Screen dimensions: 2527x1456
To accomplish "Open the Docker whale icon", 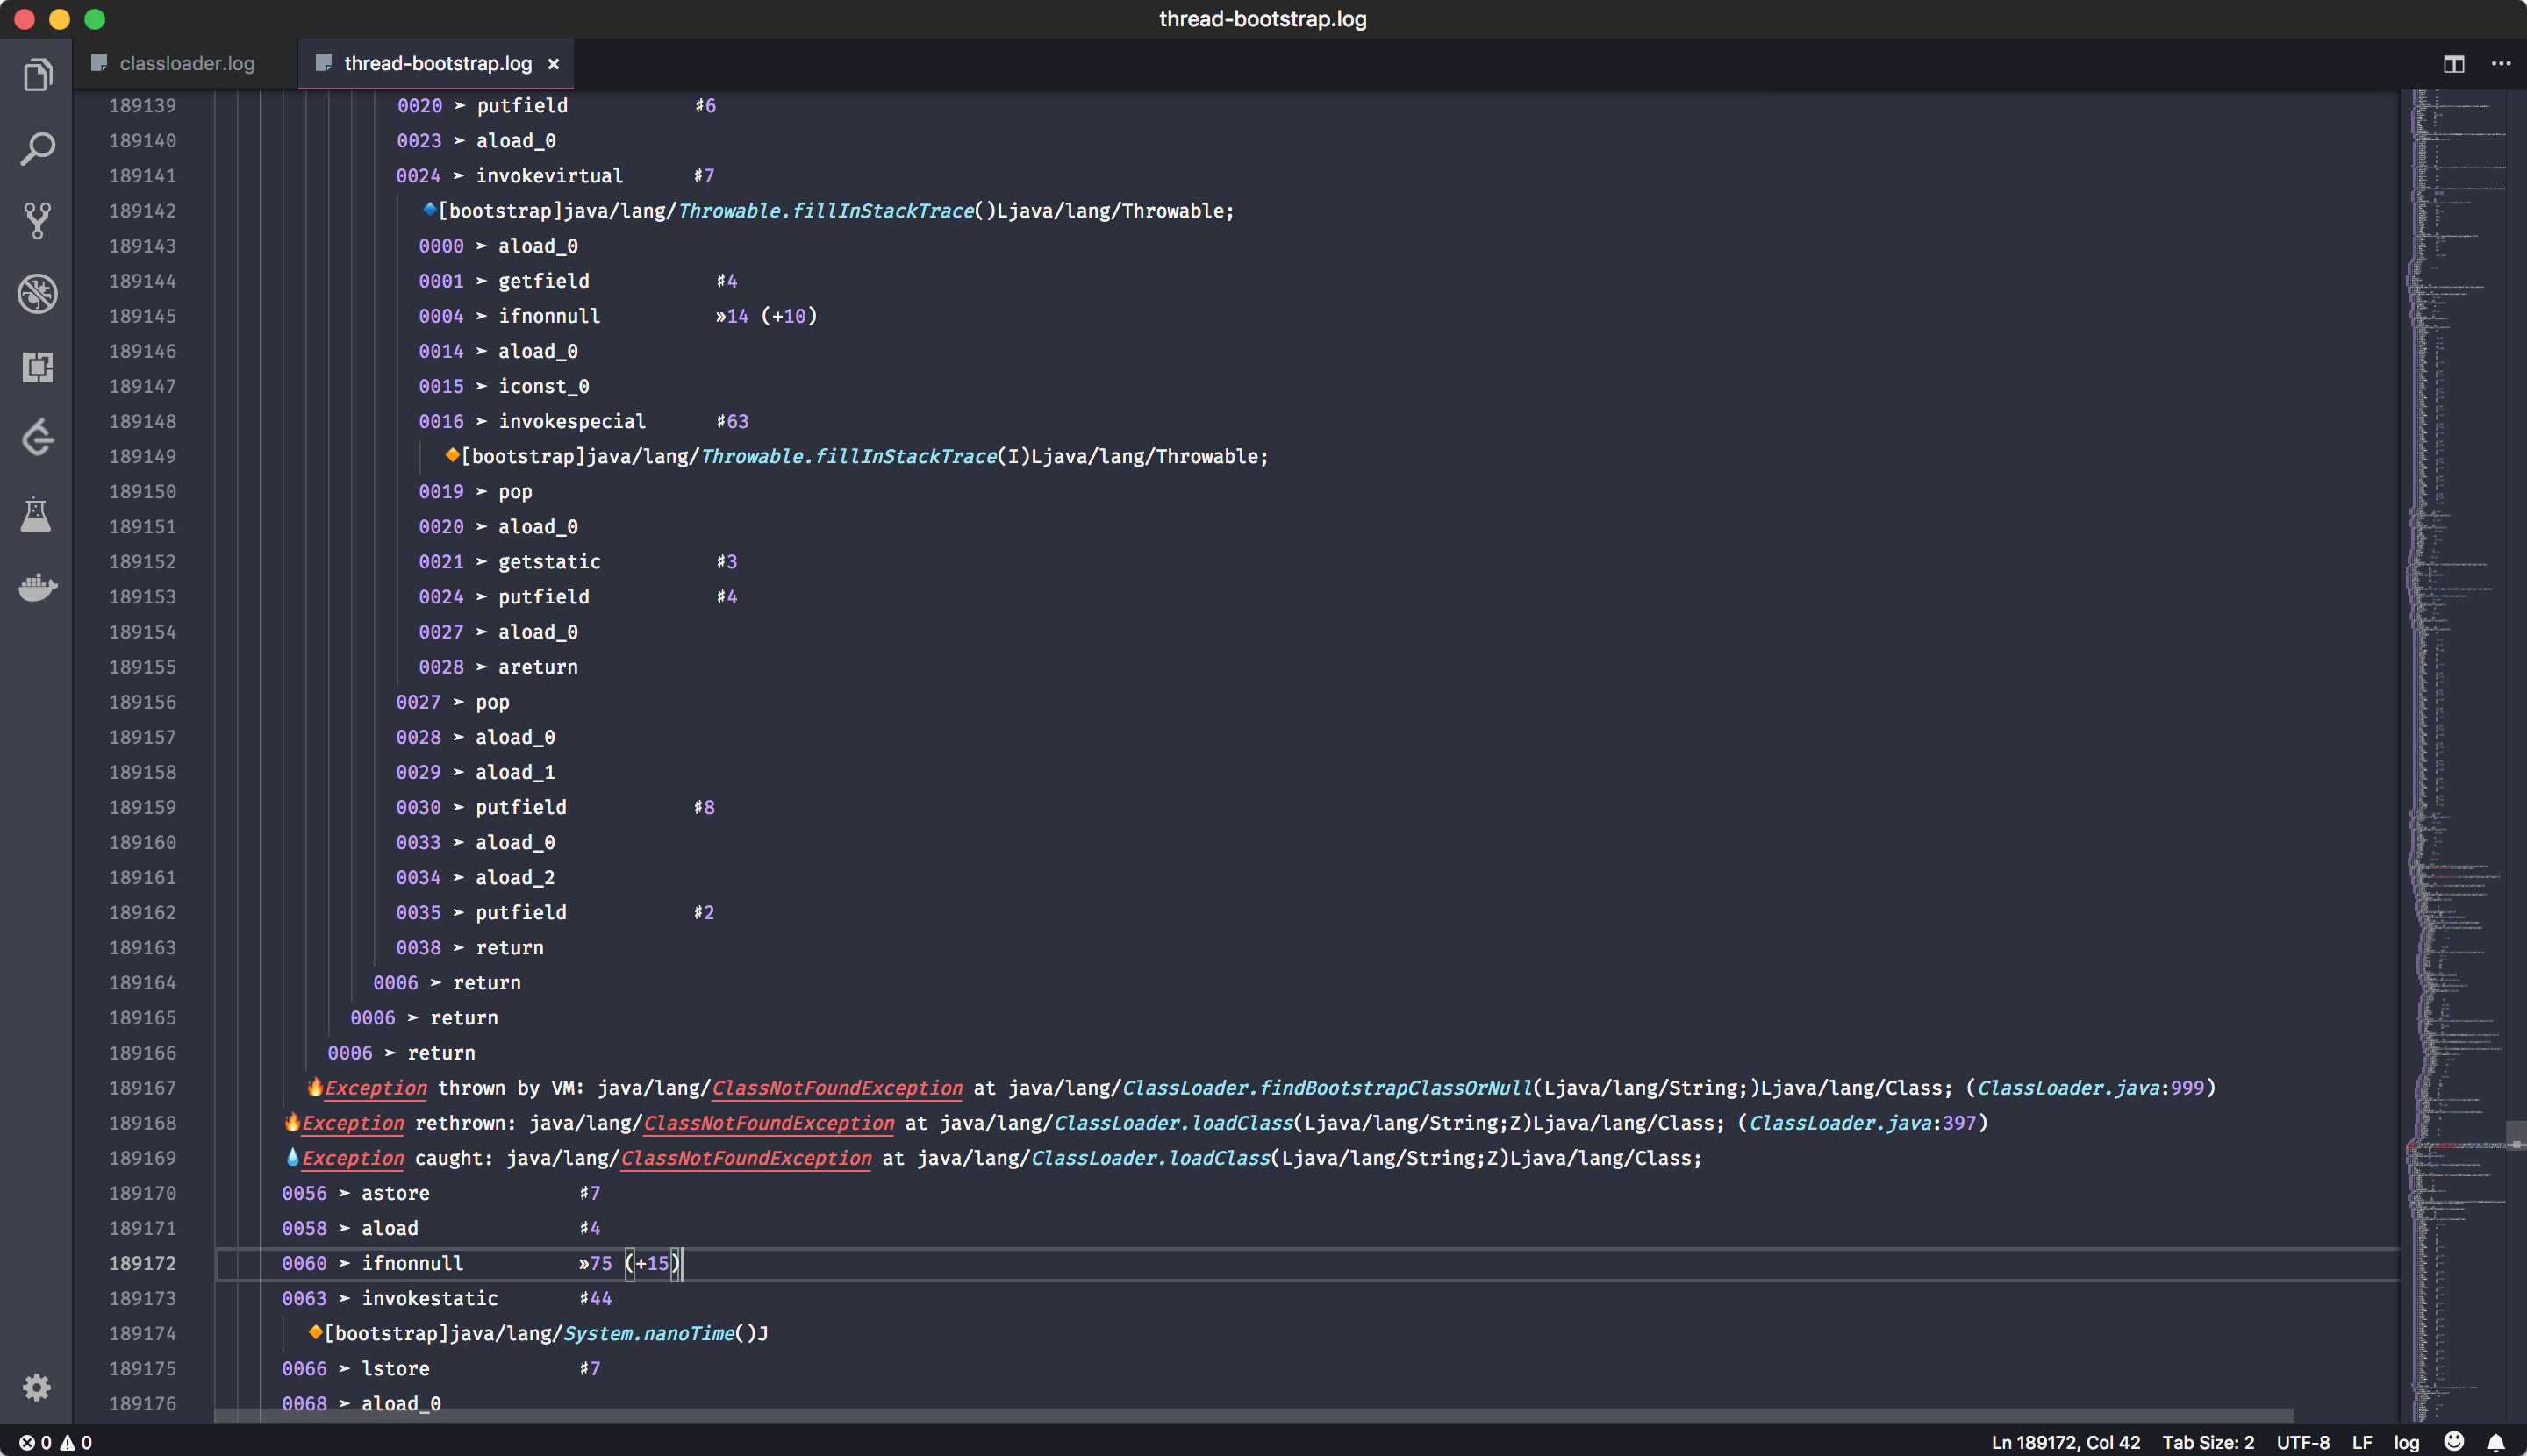I will coord(37,587).
